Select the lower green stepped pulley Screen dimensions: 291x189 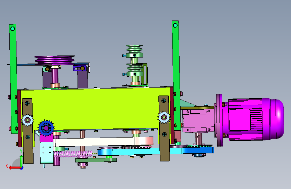pyautogui.click(x=135, y=70)
